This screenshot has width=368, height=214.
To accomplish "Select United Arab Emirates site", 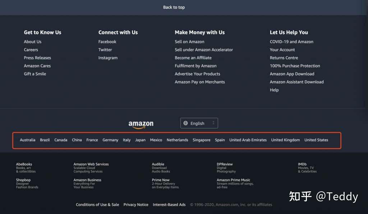I will [248, 140].
